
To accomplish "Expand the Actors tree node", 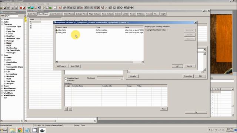I will pyautogui.click(x=2, y=20).
